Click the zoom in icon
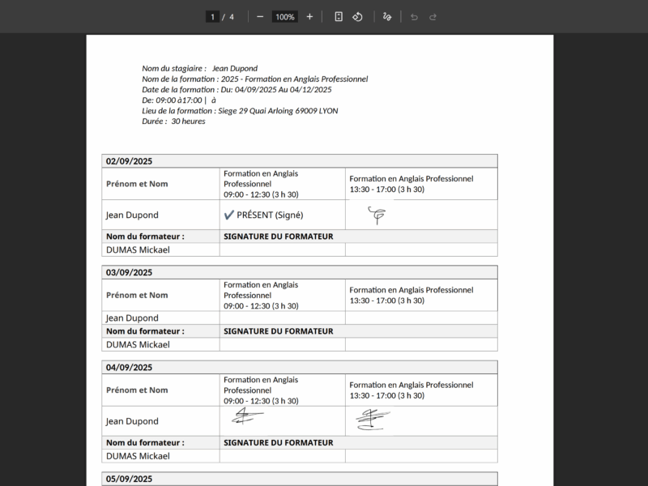This screenshot has width=648, height=486. [309, 15]
